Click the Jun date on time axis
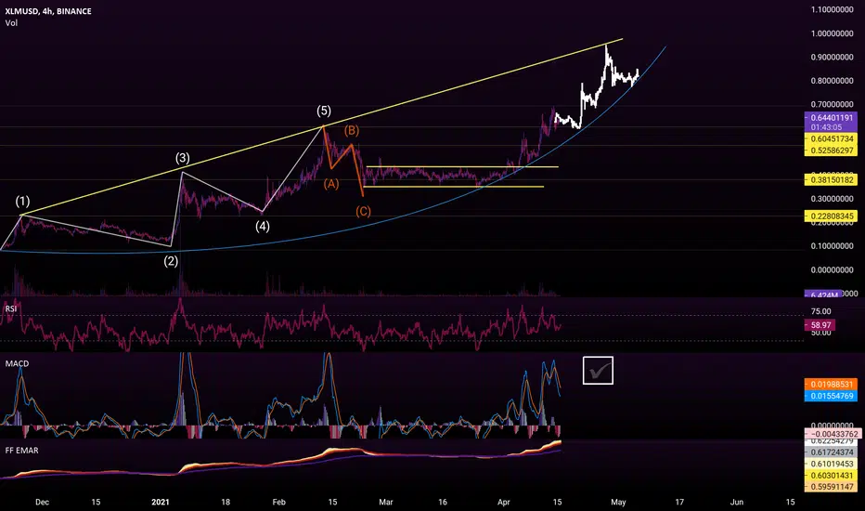Image resolution: width=865 pixels, height=511 pixels. pyautogui.click(x=737, y=502)
